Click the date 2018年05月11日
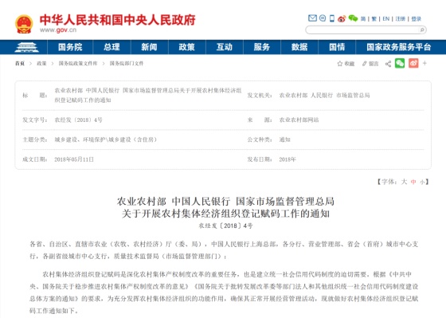446x318 pixels. (74, 159)
